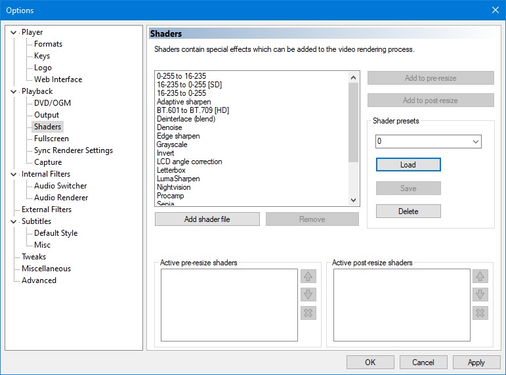This screenshot has width=506, height=375.
Task: Select Audio Switcher page
Action: (60, 186)
